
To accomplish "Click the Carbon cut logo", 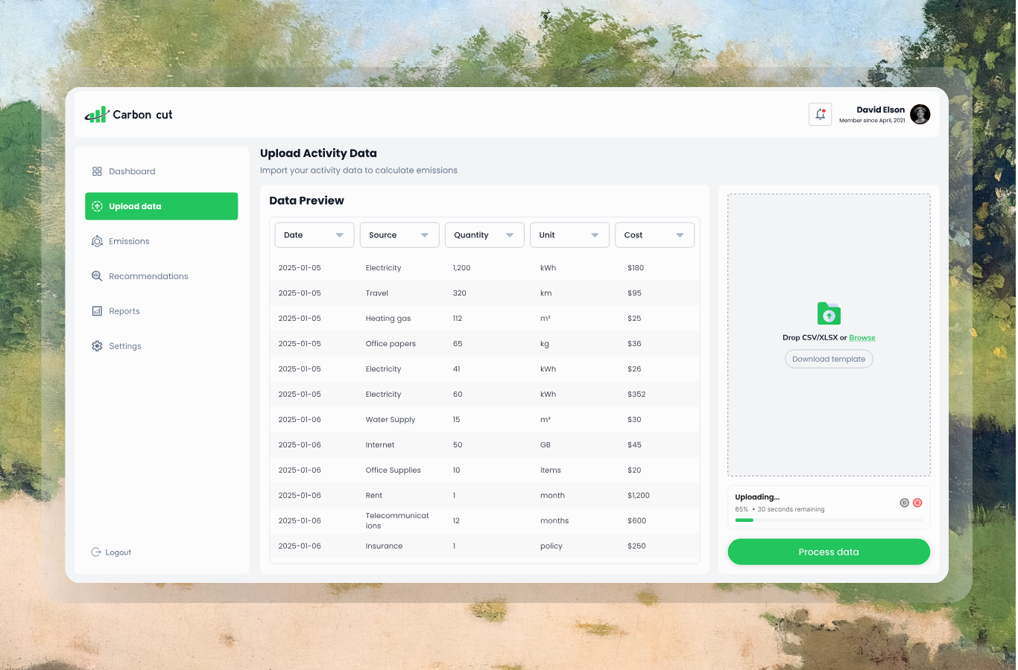I will pos(129,115).
